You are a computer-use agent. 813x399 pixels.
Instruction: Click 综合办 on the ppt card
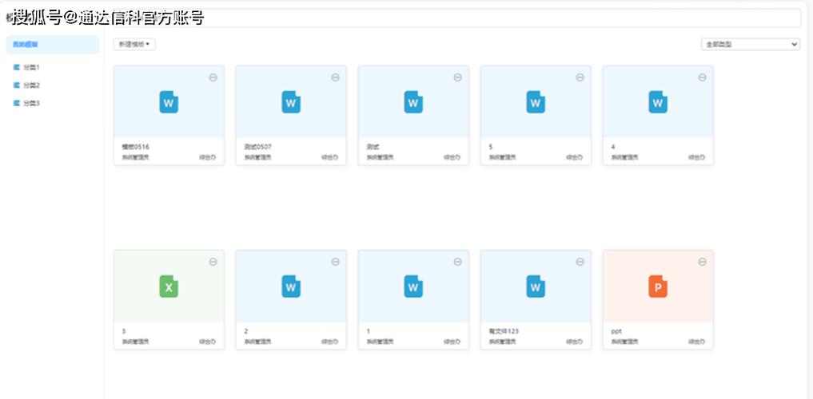(x=697, y=342)
